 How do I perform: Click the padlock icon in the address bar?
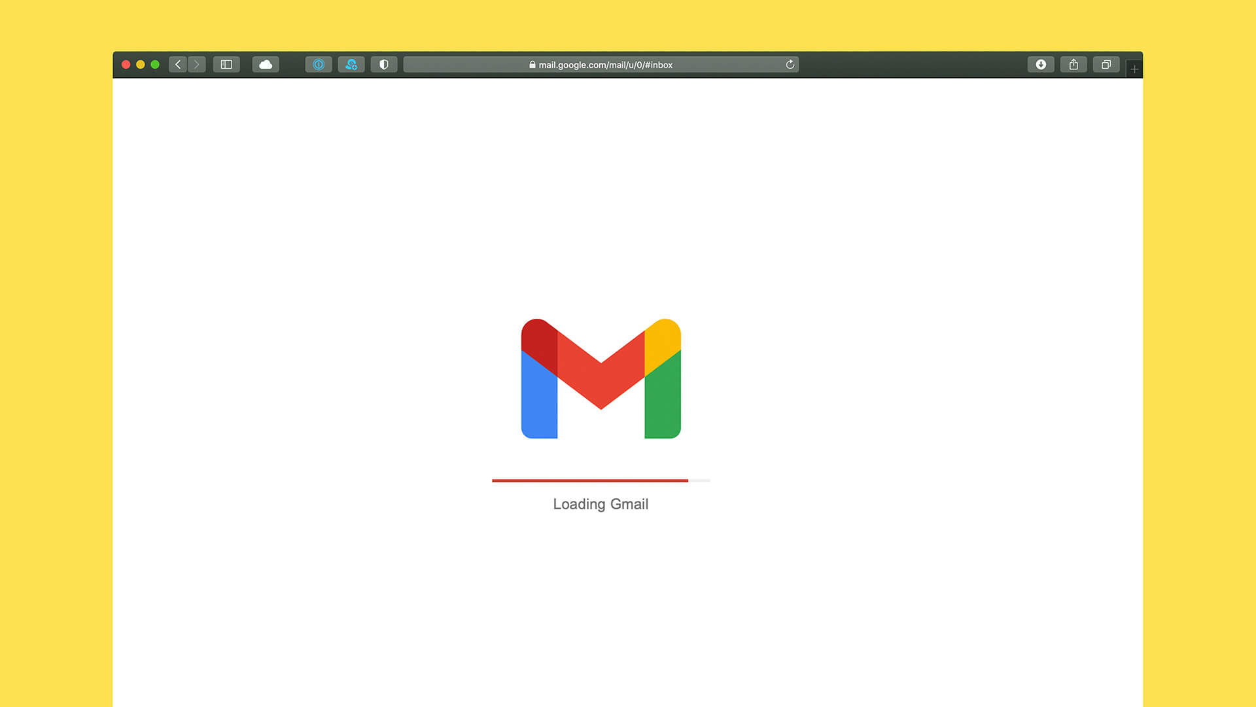531,65
